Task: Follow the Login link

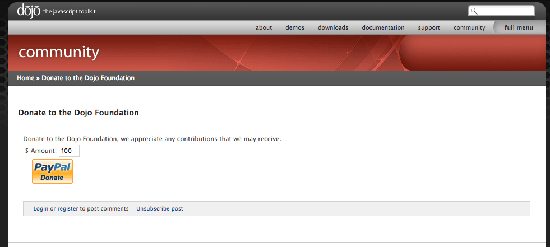Action: point(41,209)
